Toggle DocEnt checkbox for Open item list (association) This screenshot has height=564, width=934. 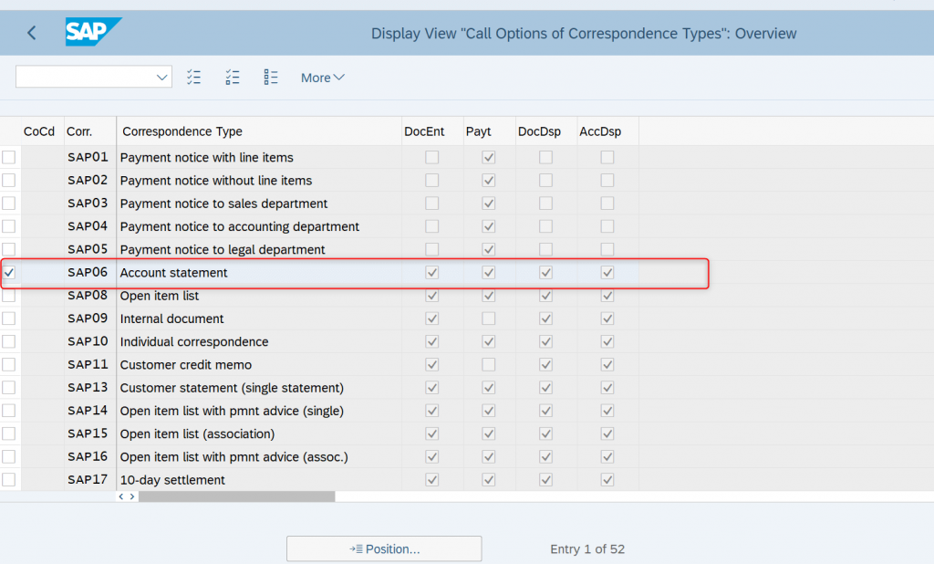[431, 433]
